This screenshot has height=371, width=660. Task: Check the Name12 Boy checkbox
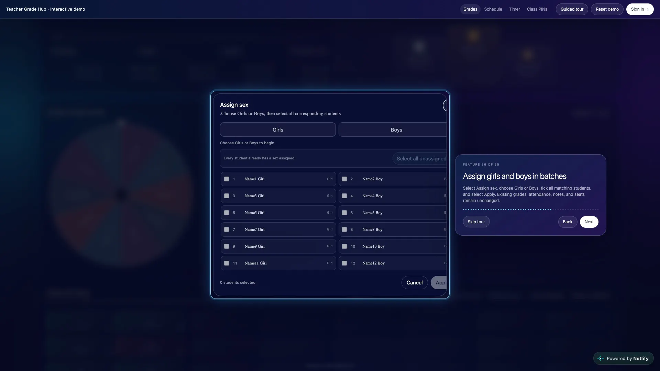tap(344, 263)
